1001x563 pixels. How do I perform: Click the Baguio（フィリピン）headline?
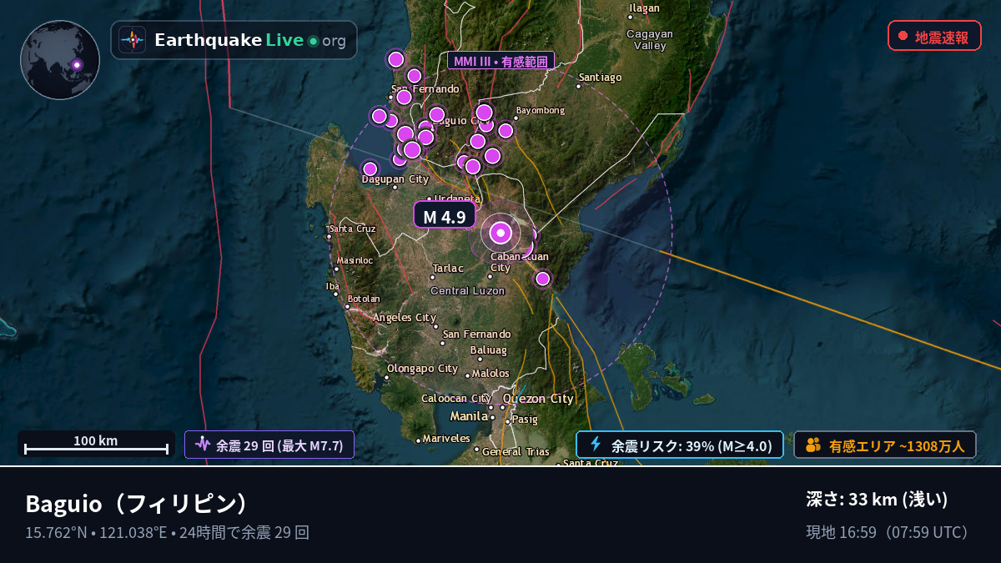point(138,504)
